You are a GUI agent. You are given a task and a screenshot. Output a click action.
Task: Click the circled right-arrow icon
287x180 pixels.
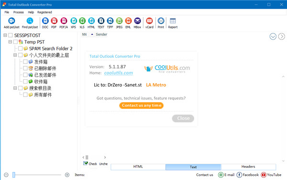(x=282, y=37)
